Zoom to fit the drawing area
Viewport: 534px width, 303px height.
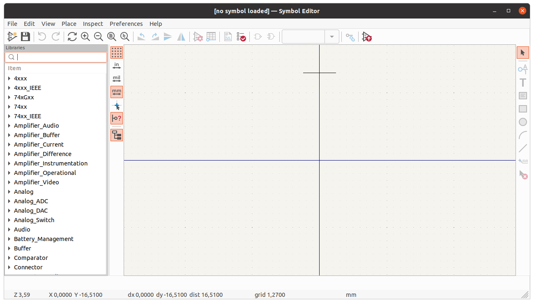(x=112, y=37)
